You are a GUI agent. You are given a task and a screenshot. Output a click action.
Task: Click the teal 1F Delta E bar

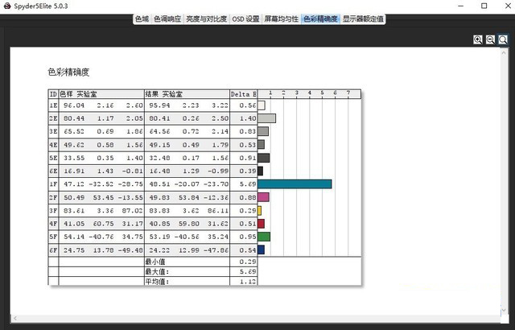click(x=295, y=184)
